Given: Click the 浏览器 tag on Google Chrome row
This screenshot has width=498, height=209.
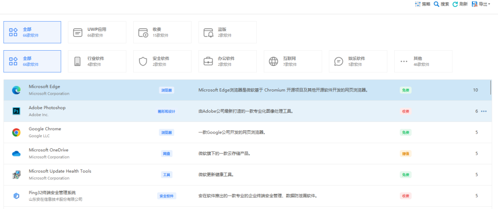Looking at the screenshot, I should (166, 132).
